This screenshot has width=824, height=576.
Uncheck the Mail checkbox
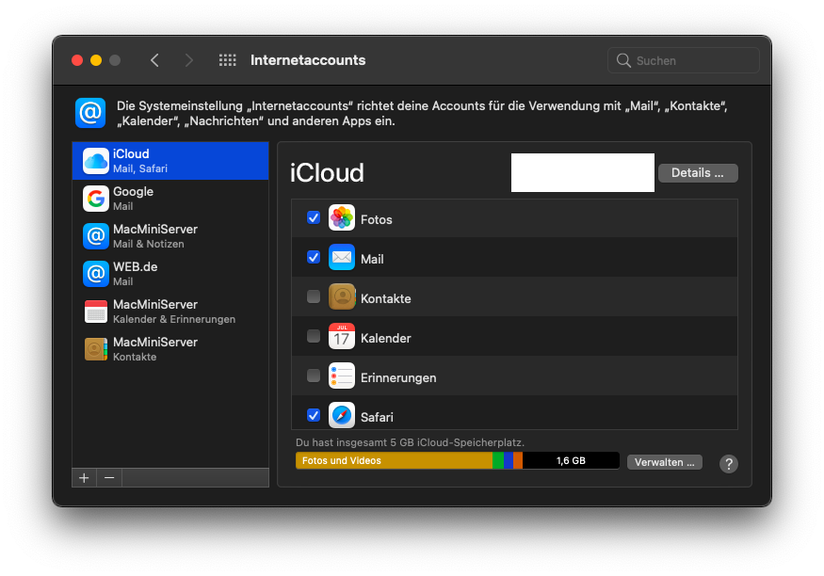pyautogui.click(x=314, y=257)
